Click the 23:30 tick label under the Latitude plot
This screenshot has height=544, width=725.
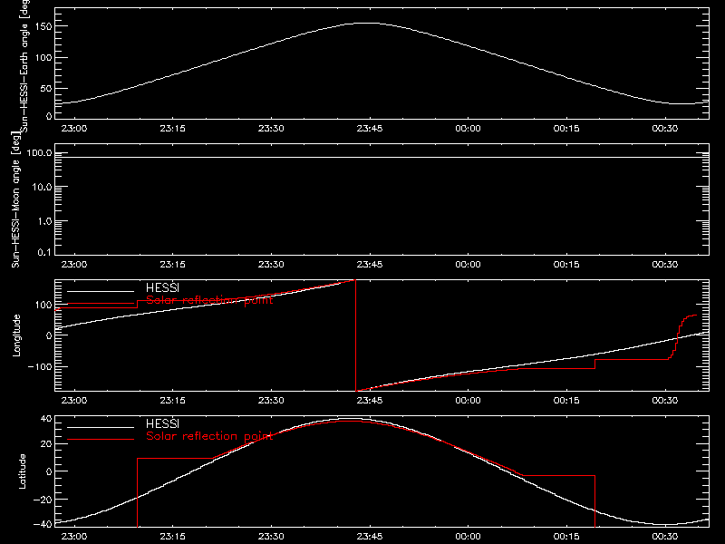[271, 536]
